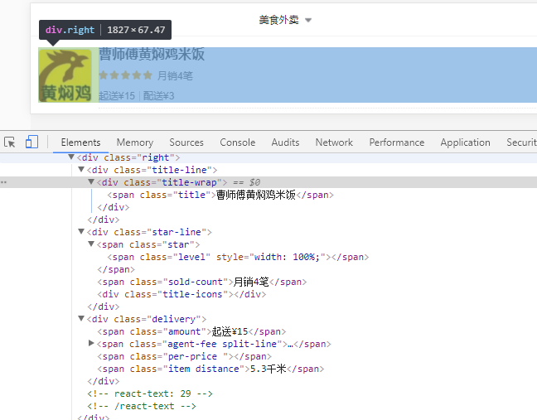Select the item distance span row
Screen dimensions: 537x420
(210, 369)
